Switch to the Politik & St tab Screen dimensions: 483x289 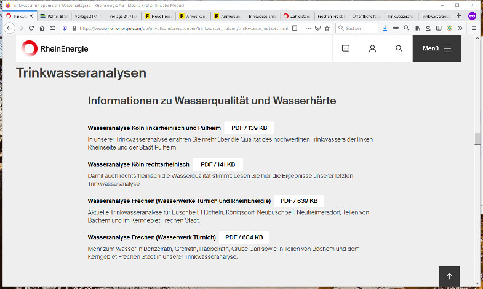tap(54, 16)
